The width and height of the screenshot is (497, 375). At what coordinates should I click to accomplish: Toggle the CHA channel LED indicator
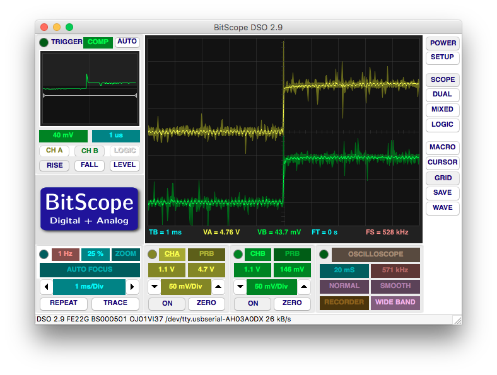pos(153,254)
